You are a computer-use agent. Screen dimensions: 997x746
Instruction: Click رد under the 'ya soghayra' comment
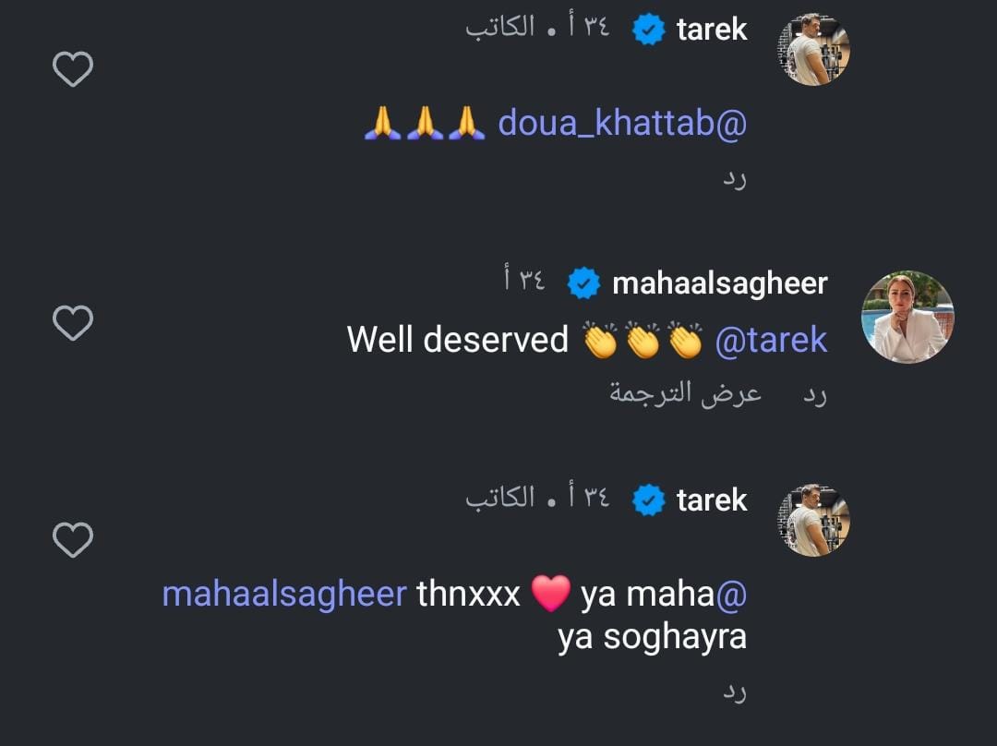735,692
